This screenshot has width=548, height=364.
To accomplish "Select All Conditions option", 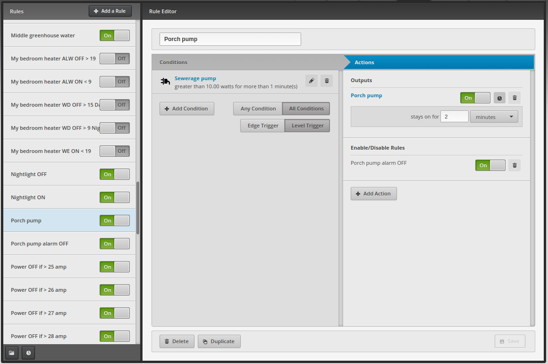I will tap(306, 109).
